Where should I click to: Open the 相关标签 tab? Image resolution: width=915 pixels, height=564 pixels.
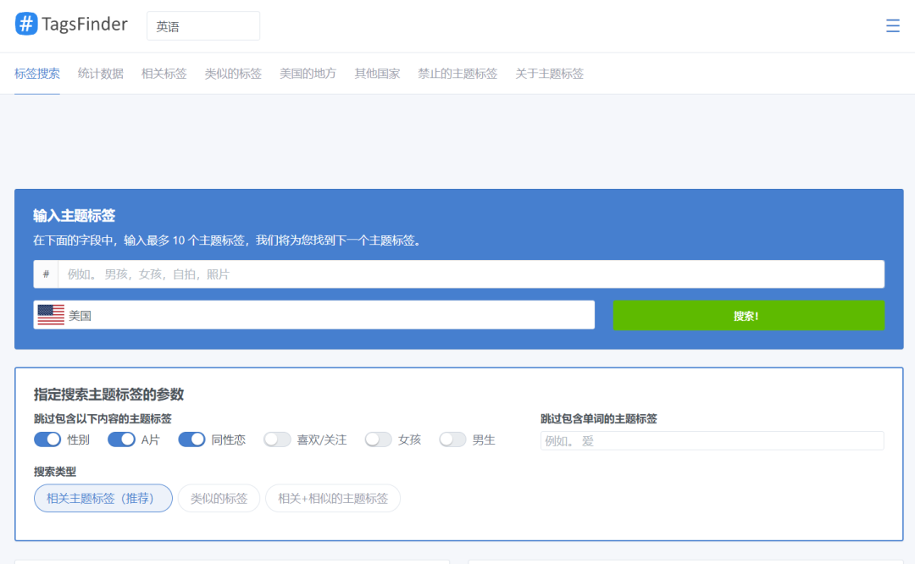pos(164,74)
